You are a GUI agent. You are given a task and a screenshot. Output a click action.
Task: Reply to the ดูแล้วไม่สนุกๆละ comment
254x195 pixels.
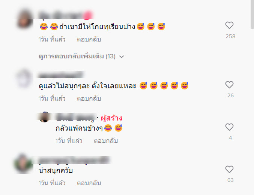click(x=89, y=98)
